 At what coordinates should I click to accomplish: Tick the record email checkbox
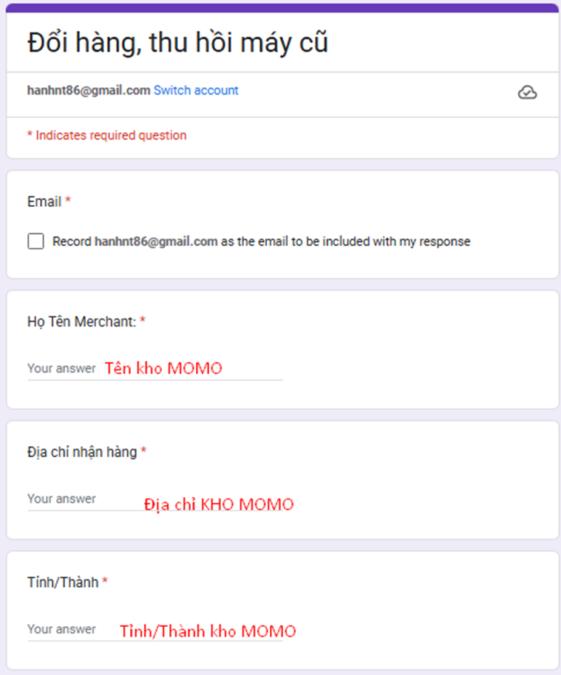click(x=35, y=241)
